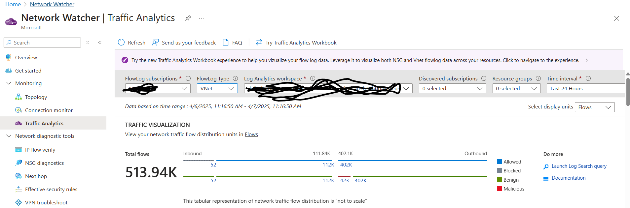The height and width of the screenshot is (208, 630).
Task: Click the Network Watcher breadcrumb link
Action: (52, 4)
